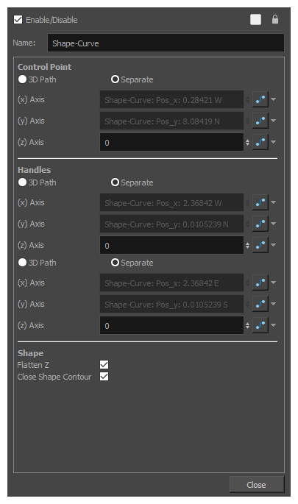Screen dimensions: 298x504
Task: Open dropdown arrow beside Control Point x-axis
Action: 274,99
